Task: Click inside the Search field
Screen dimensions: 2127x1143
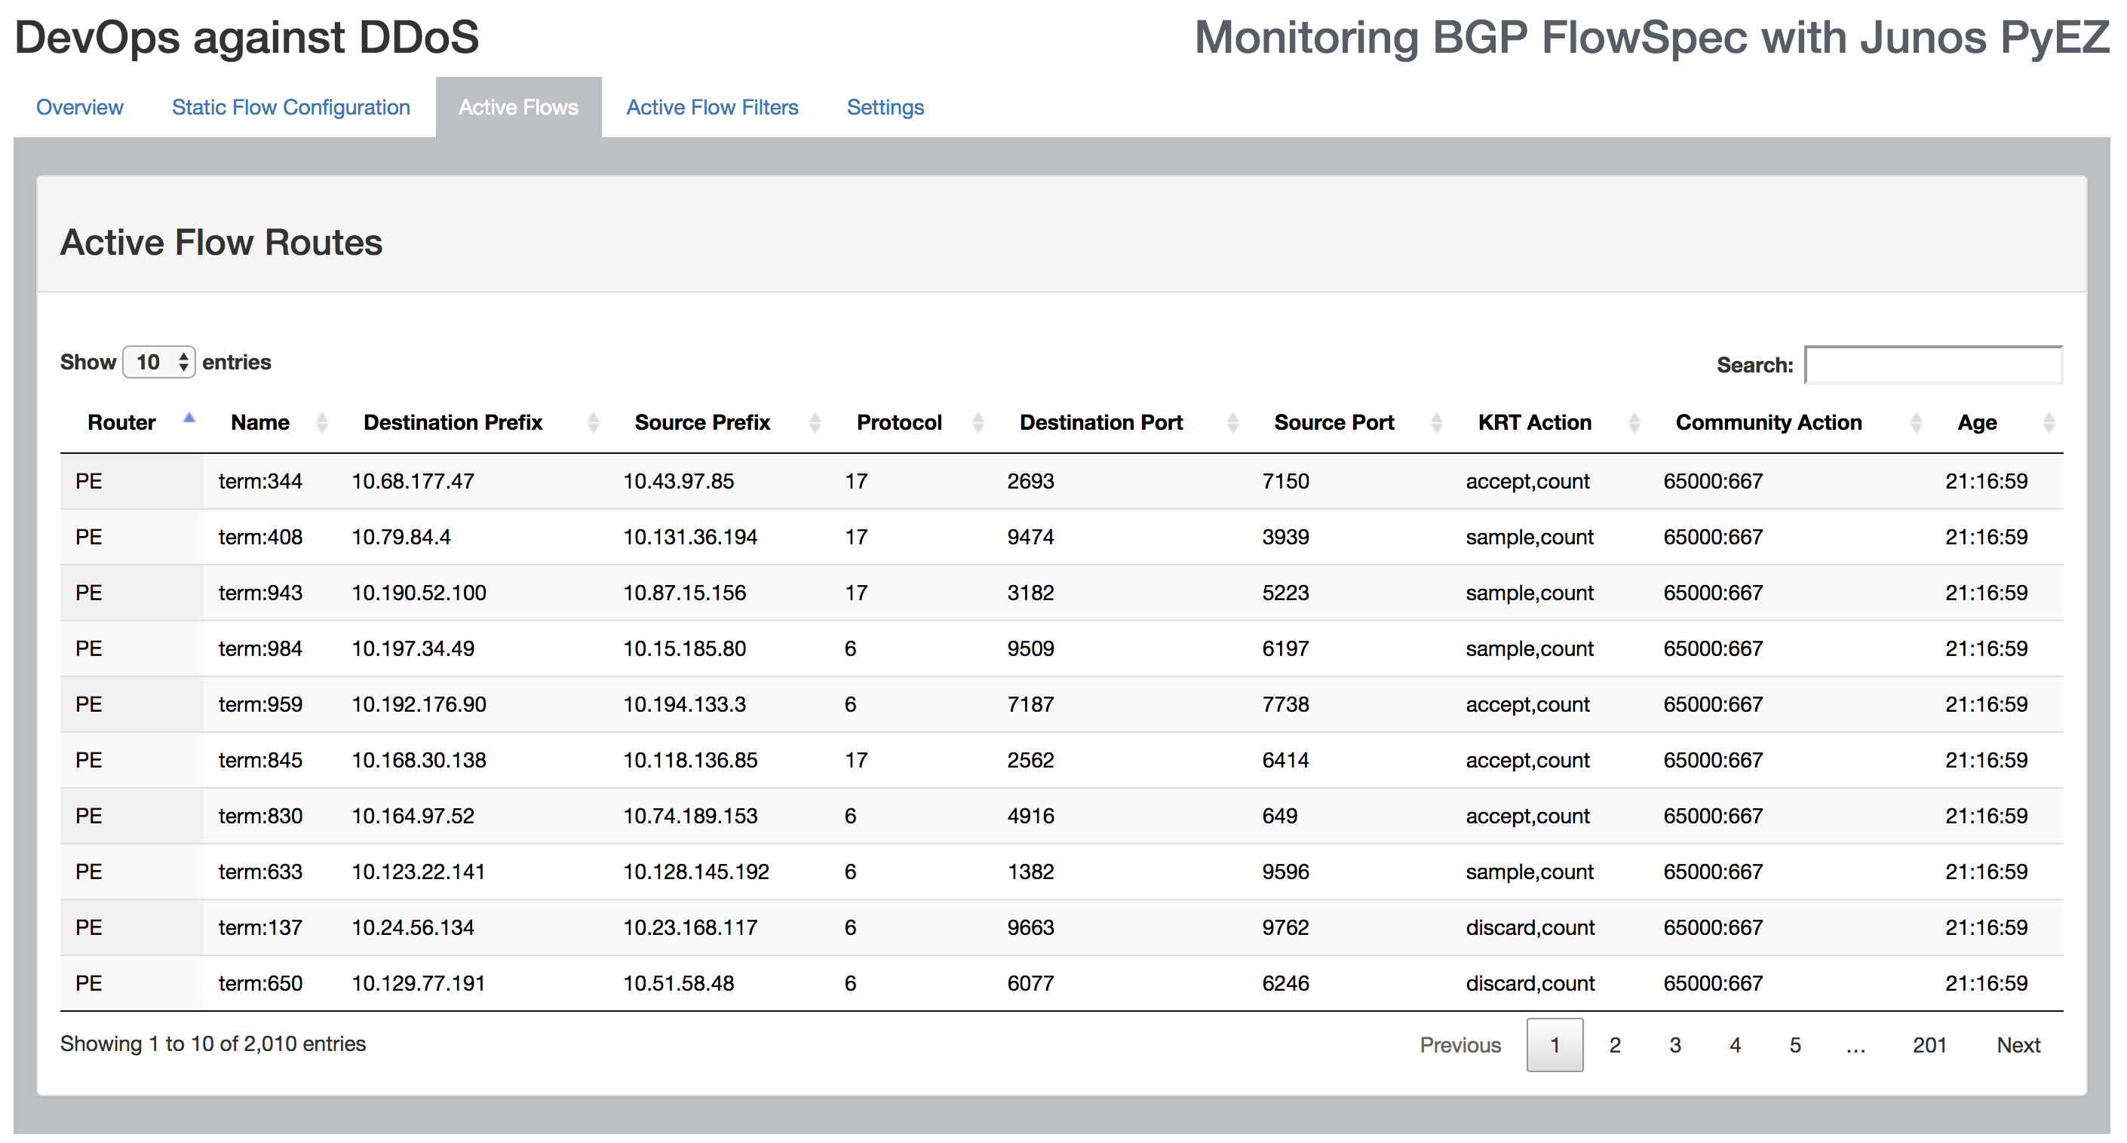Action: [1933, 365]
